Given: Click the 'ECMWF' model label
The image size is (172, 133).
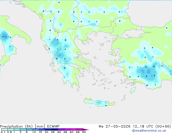Looking at the screenshot, I should (53, 126).
